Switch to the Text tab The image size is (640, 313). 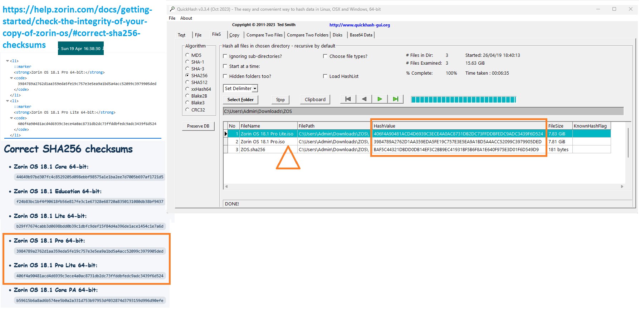pyautogui.click(x=182, y=35)
